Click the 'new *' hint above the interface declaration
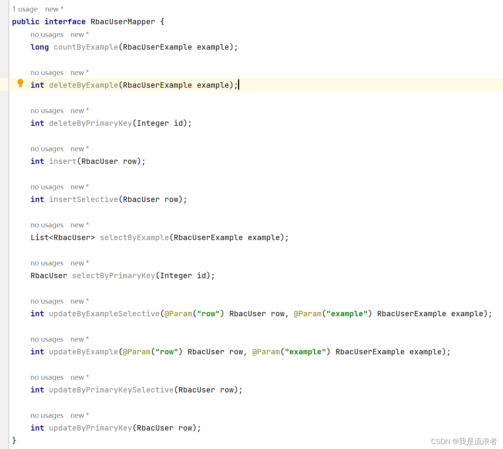 54,9
